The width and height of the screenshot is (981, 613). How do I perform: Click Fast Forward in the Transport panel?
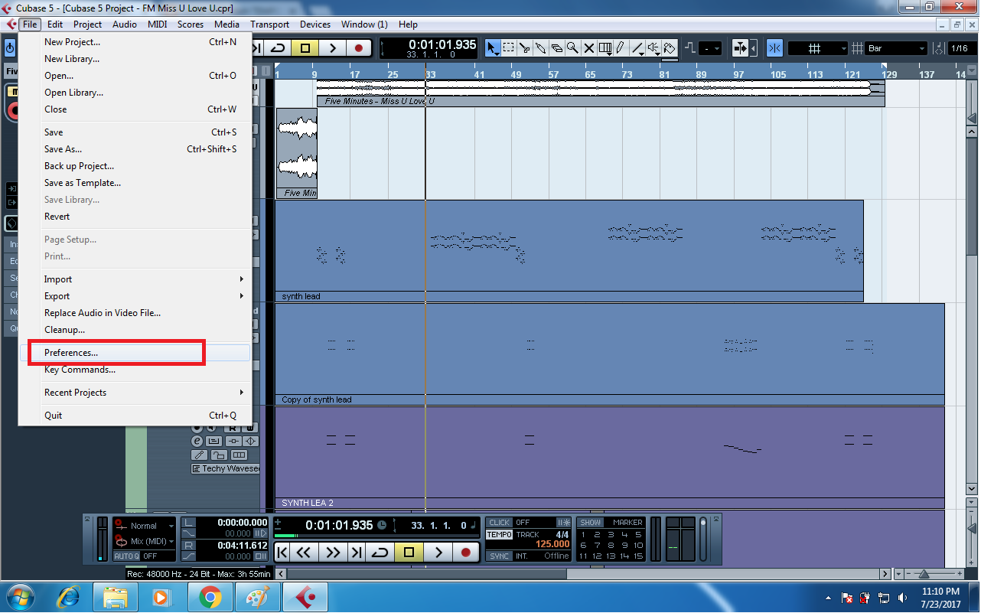[x=333, y=552]
